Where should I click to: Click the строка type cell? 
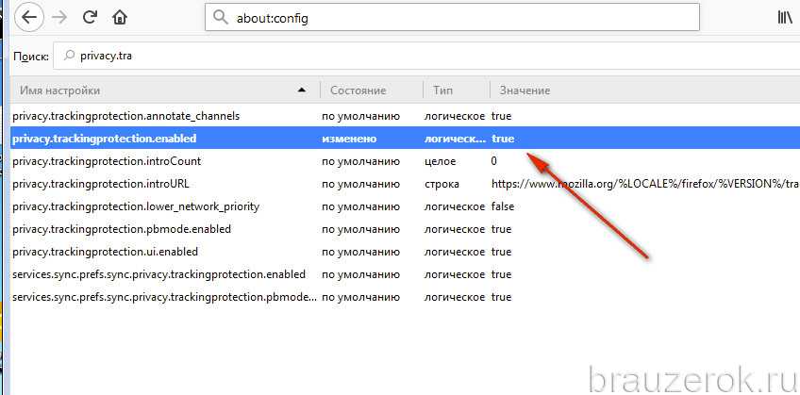click(442, 184)
